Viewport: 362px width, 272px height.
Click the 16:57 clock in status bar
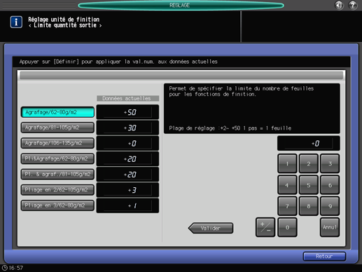click(16, 268)
